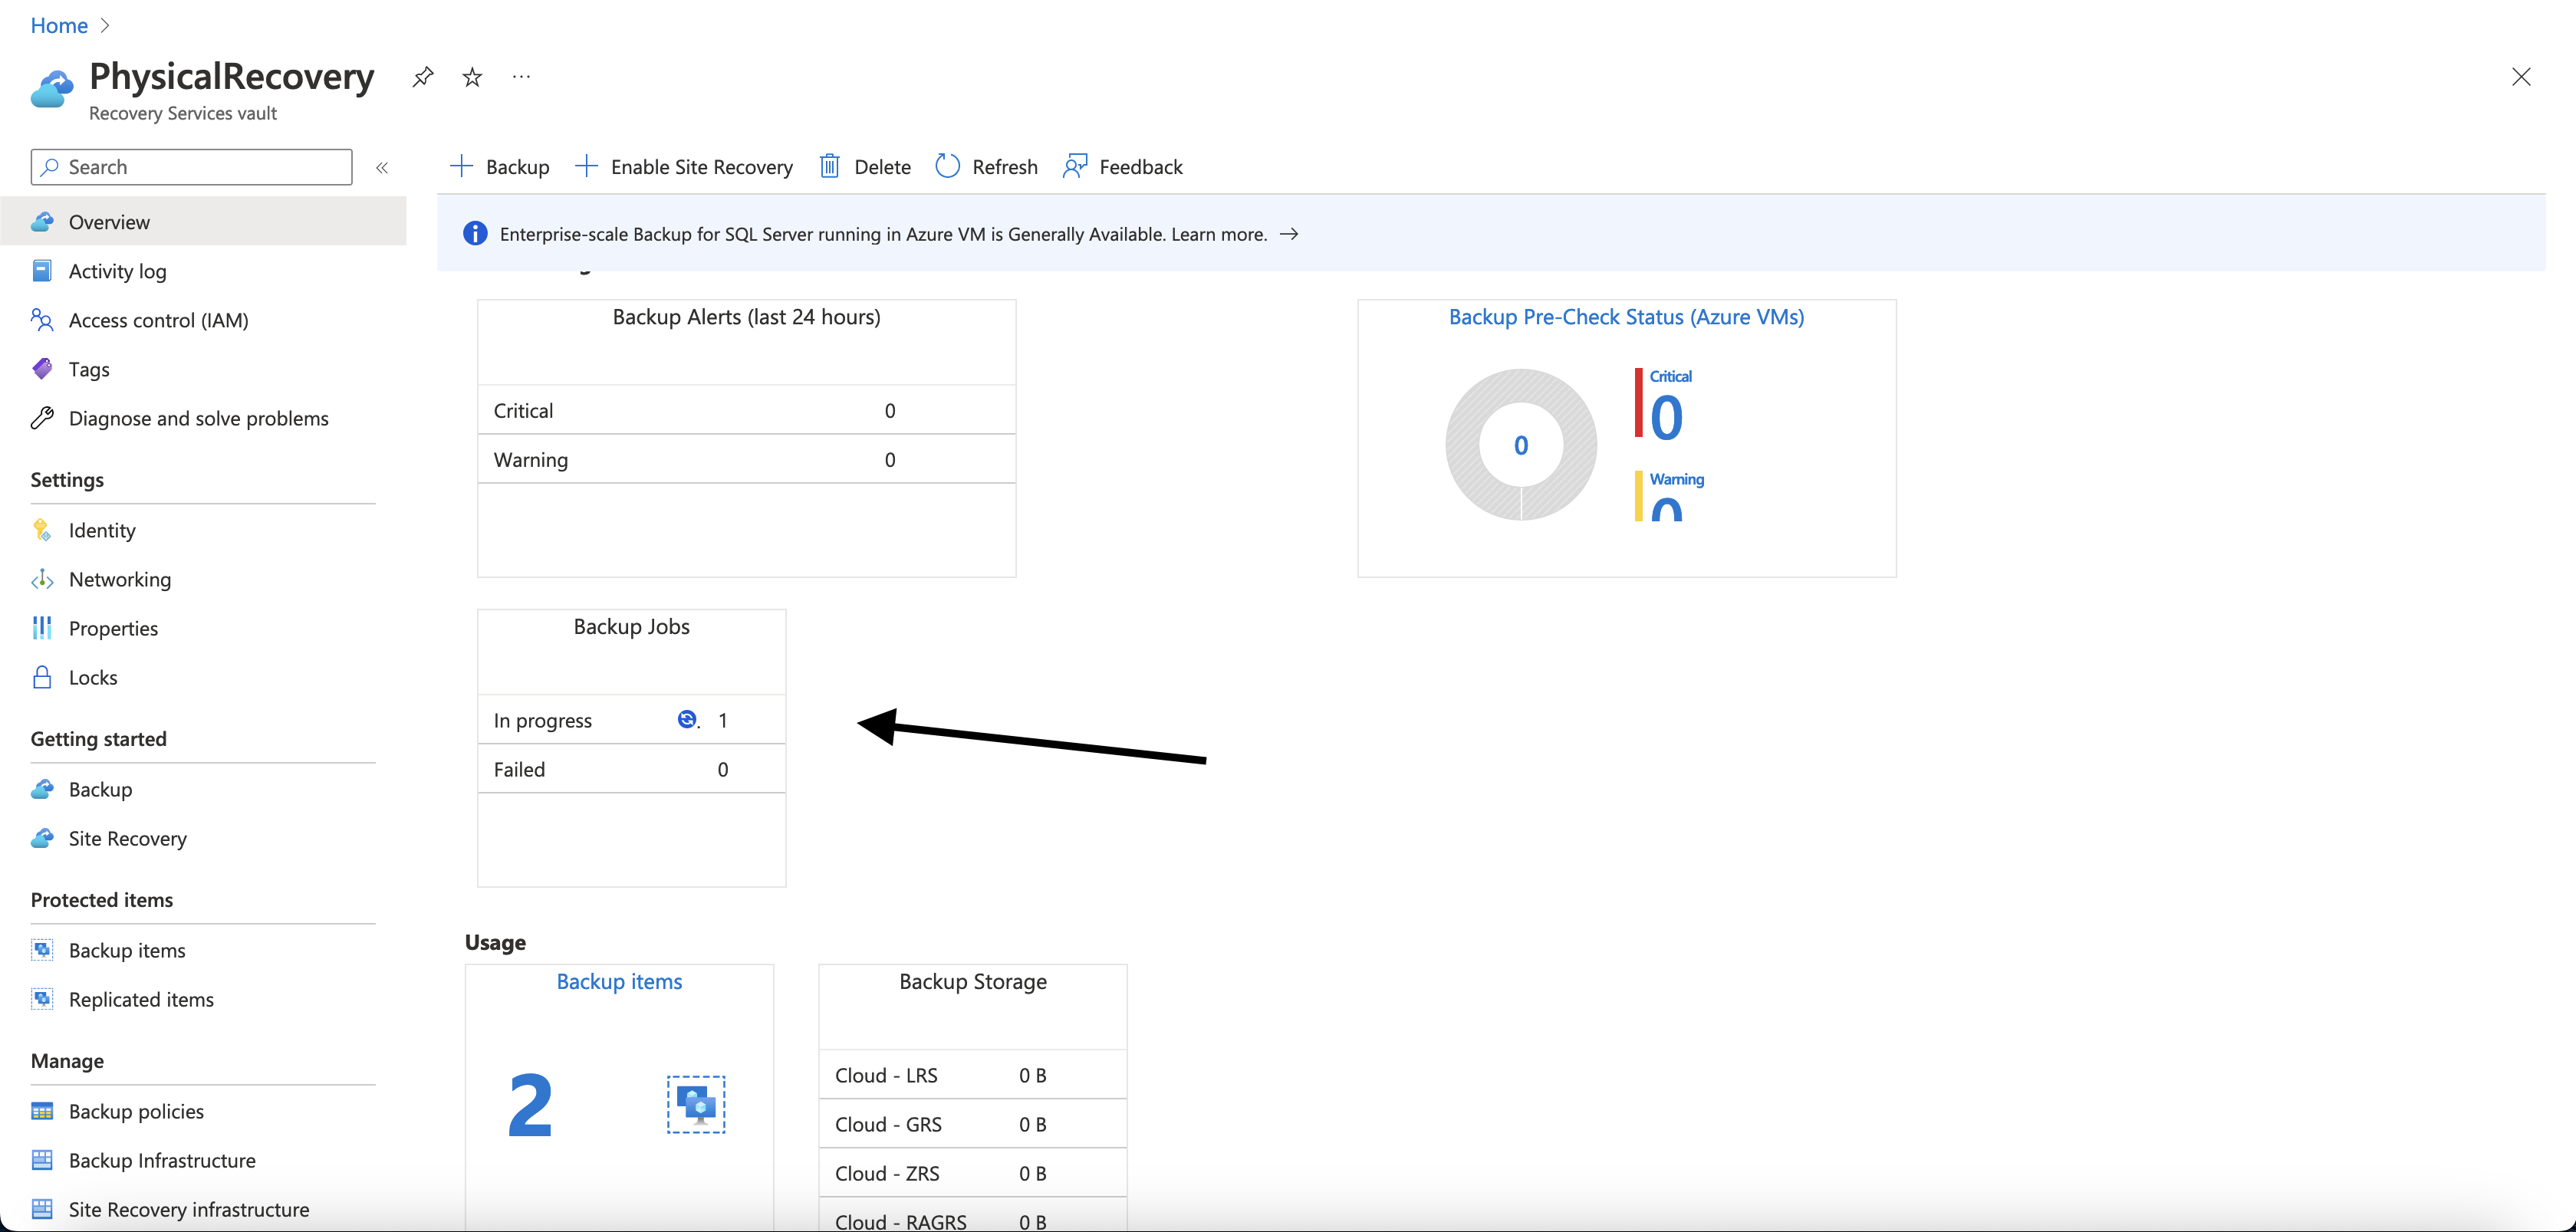Viewport: 2576px width, 1232px height.
Task: Collapse the left navigation menu
Action: coord(382,167)
